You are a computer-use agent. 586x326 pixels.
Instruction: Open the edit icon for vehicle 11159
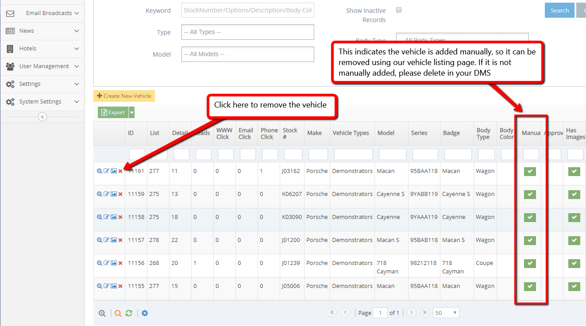[x=106, y=194]
